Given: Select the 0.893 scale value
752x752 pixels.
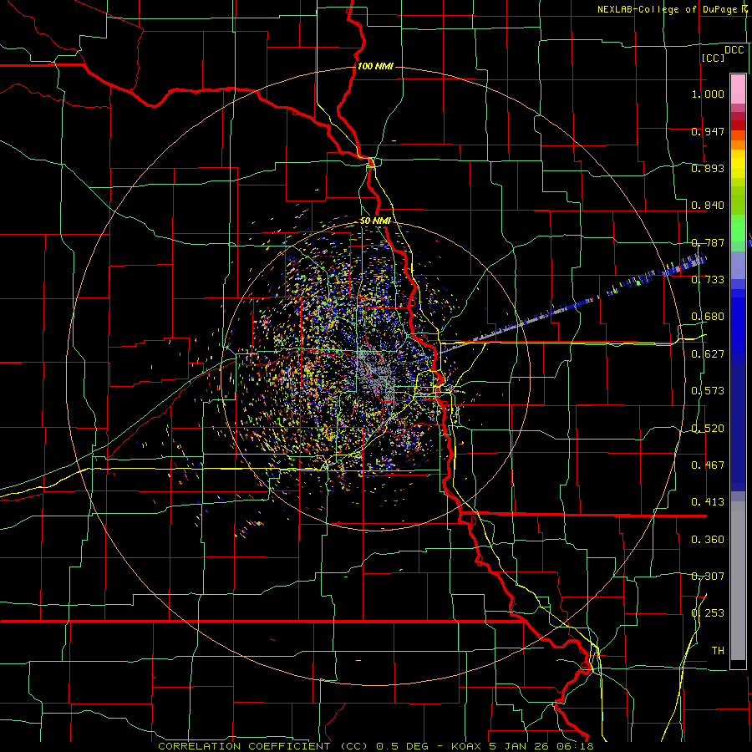Looking at the screenshot, I should (x=708, y=168).
